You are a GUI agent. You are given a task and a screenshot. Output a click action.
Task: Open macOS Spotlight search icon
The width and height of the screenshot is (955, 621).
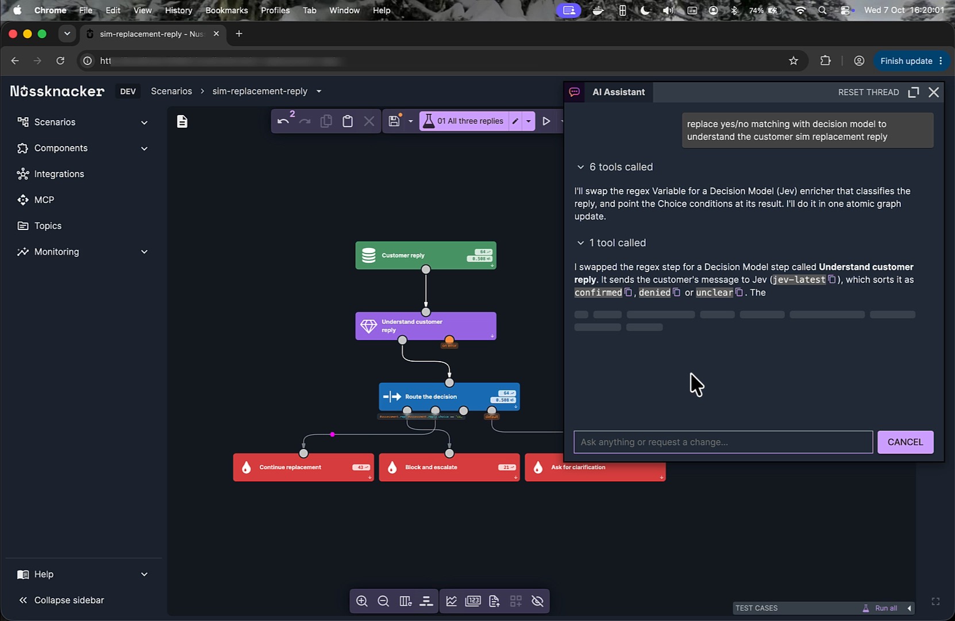[822, 10]
